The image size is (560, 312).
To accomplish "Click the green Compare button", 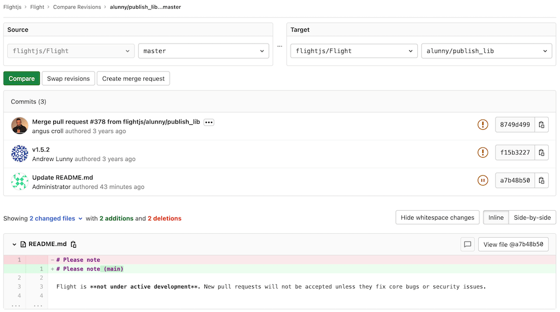I will (22, 79).
